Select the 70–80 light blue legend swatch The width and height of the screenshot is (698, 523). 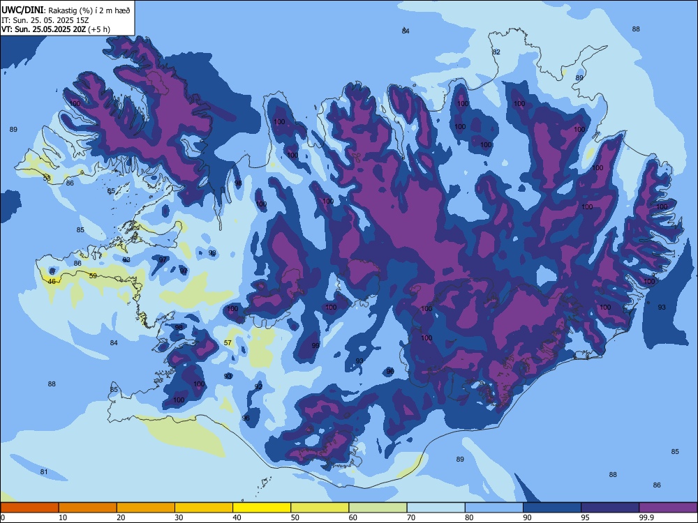(x=436, y=508)
